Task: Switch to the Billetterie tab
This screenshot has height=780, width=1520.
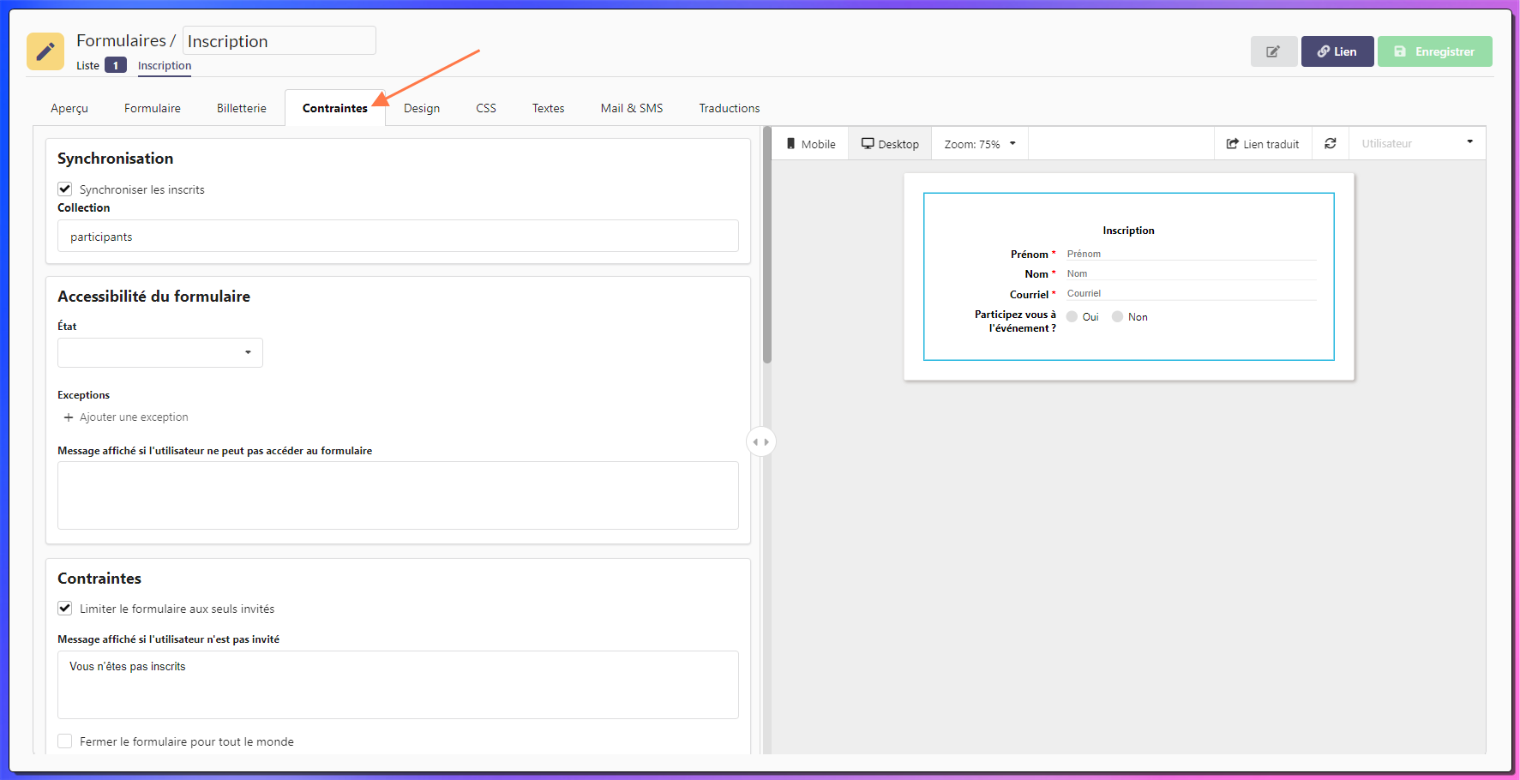Action: pos(241,108)
